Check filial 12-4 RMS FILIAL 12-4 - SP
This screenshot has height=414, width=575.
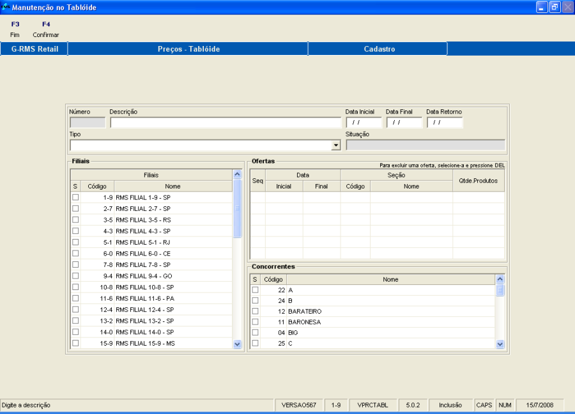(75, 309)
